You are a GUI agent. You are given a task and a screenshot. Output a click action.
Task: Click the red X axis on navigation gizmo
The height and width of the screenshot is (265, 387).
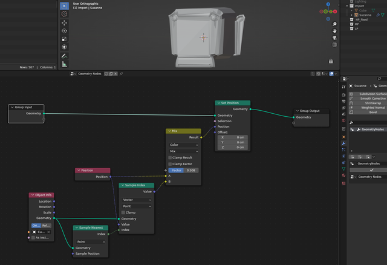click(x=335, y=11)
